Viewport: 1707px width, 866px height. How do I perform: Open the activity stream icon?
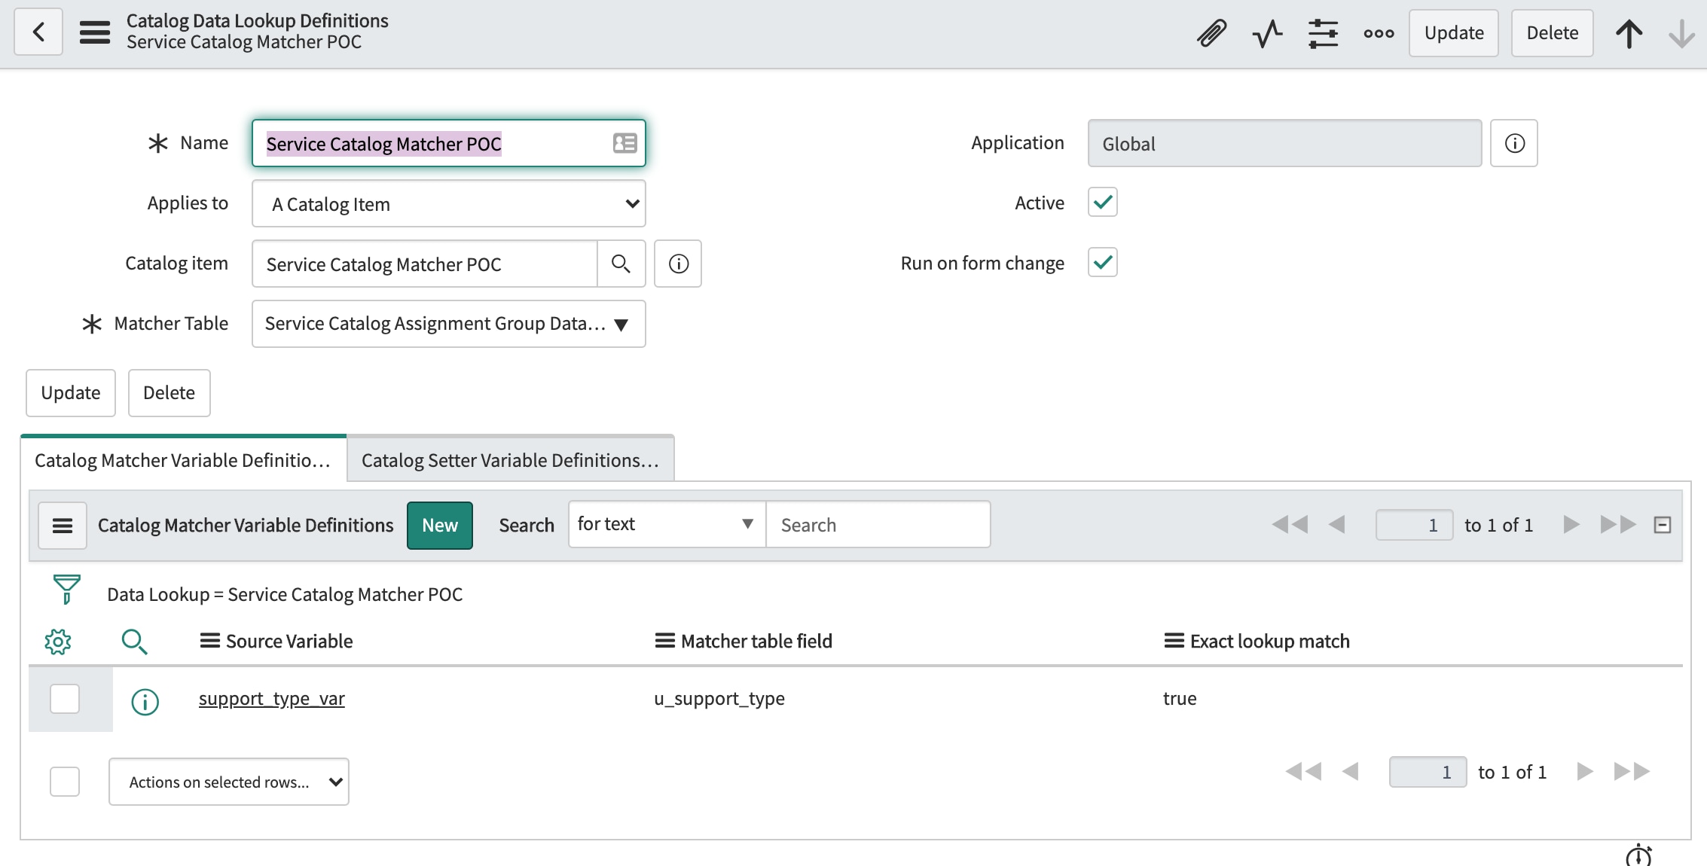click(x=1267, y=33)
